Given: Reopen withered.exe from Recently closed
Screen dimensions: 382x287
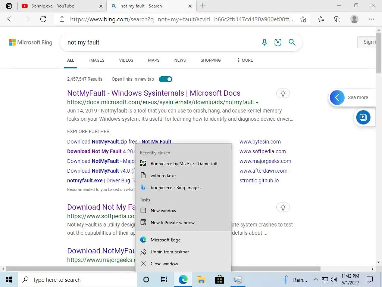Looking at the screenshot, I should coord(183,176).
